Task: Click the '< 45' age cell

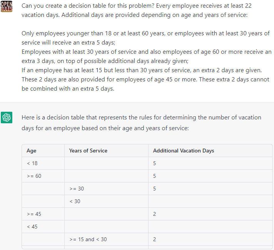Action: pos(32,227)
